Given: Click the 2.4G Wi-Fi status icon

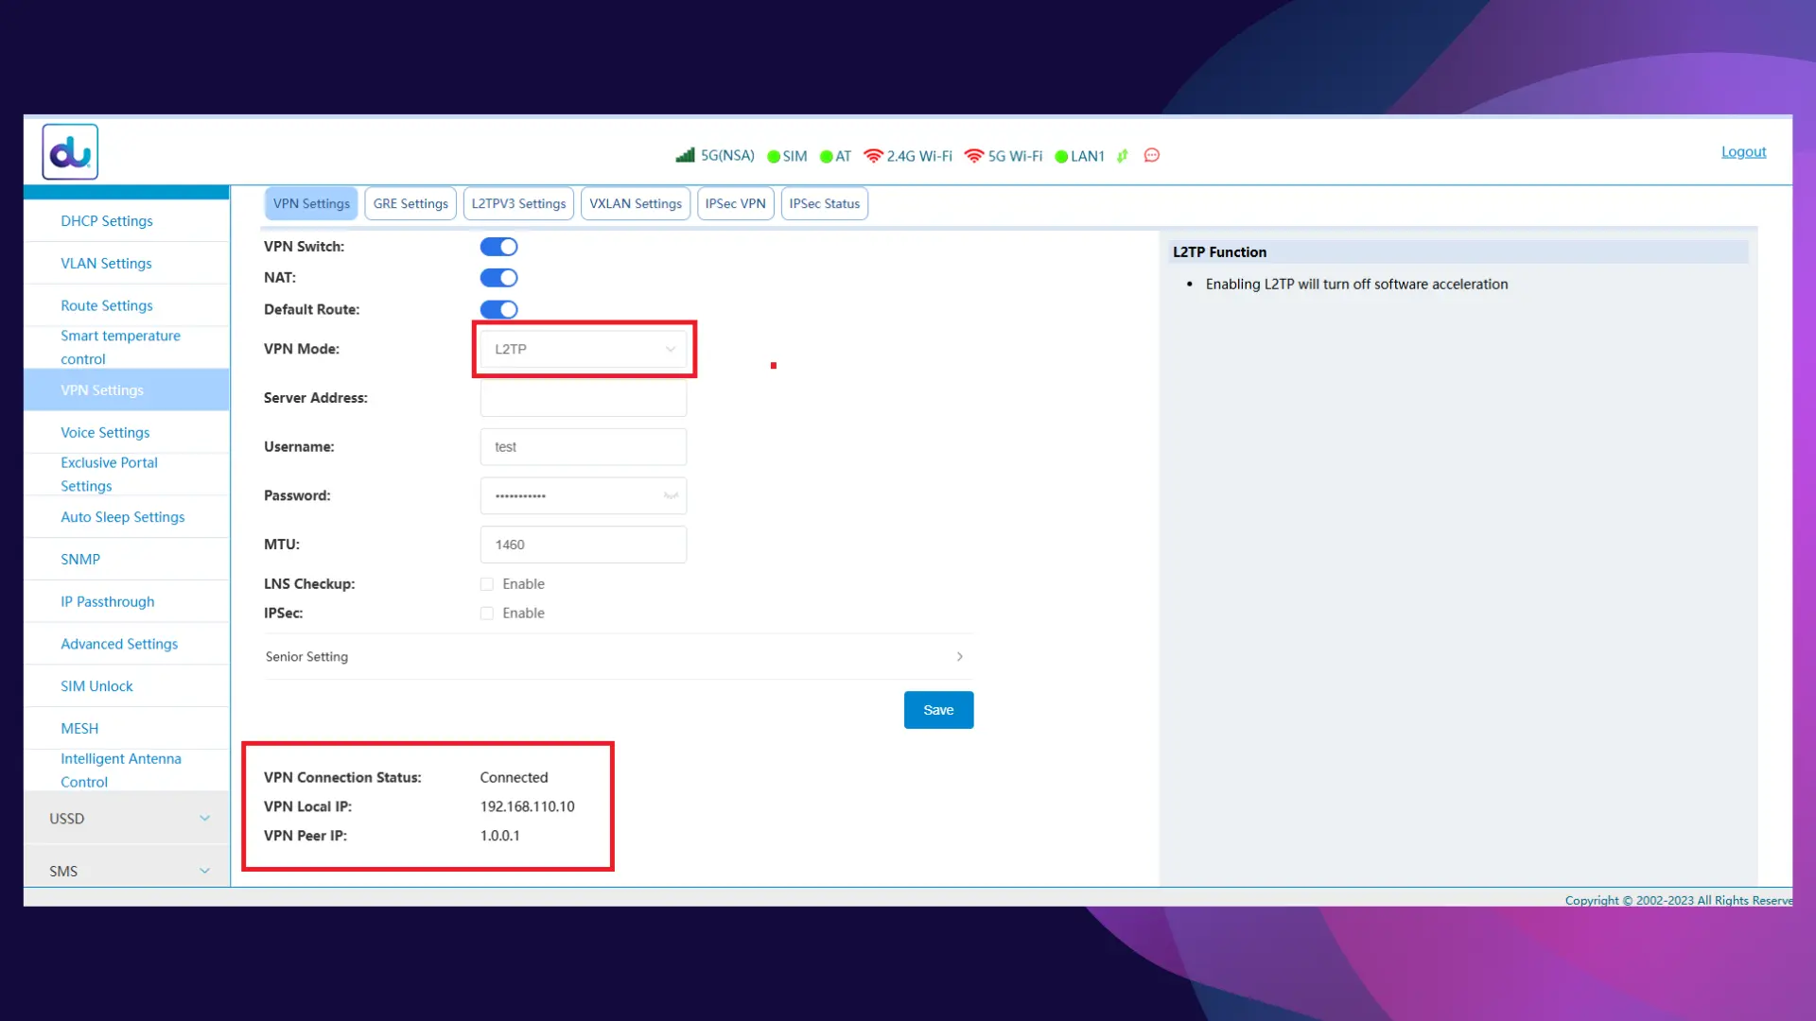Looking at the screenshot, I should pyautogui.click(x=873, y=156).
